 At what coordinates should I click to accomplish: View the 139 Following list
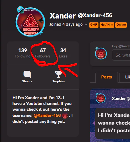(x=23, y=53)
